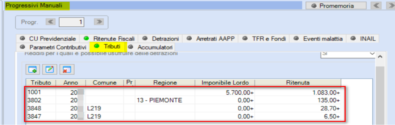Screen dimensions: 395x125
Task: Select tributo row 3848
Action: click(183, 108)
